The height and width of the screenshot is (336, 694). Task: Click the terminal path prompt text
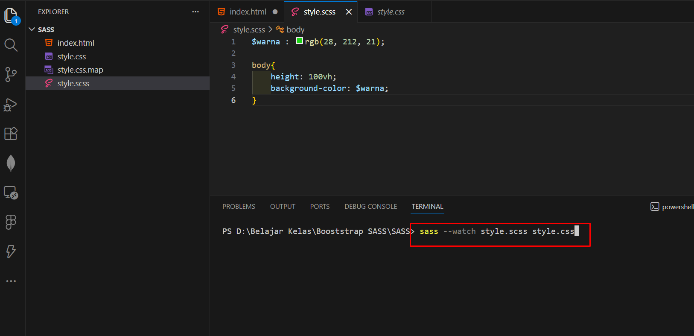coord(318,231)
